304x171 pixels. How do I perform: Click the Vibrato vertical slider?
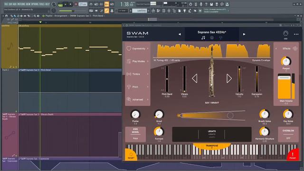click(x=184, y=79)
